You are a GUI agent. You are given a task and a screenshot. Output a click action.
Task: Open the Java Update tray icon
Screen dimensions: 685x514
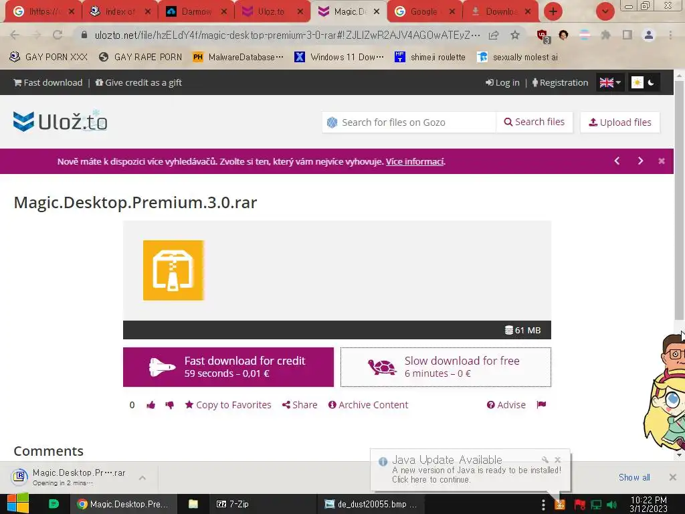560,505
